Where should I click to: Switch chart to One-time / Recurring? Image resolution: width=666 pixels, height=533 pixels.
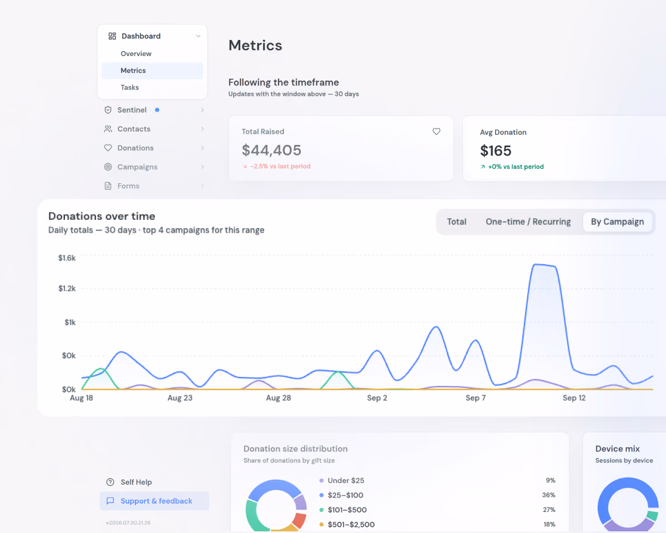click(x=528, y=222)
